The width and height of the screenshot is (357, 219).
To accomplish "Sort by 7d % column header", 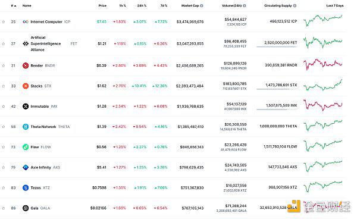I will pos(164,6).
